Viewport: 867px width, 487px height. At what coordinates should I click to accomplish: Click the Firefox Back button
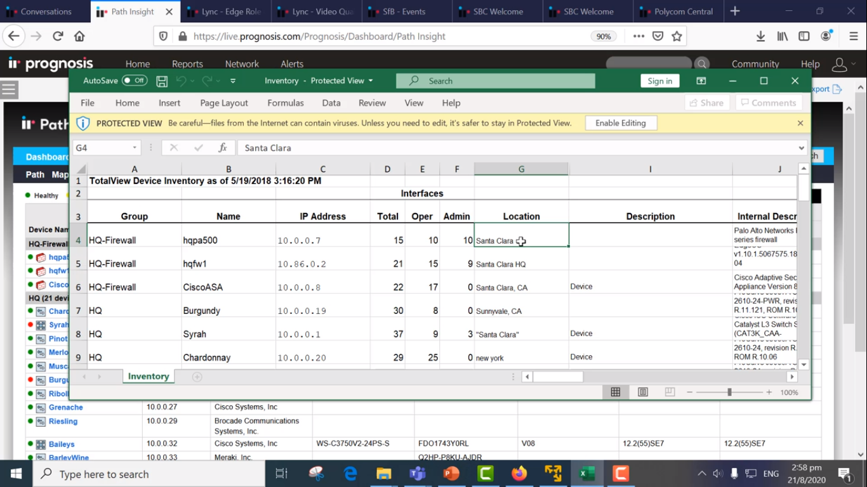coord(14,36)
